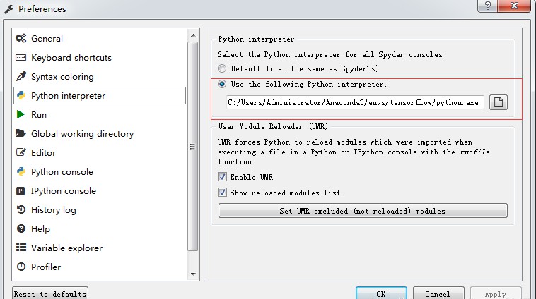
Task: Open General preferences gear icon
Action: click(21, 38)
